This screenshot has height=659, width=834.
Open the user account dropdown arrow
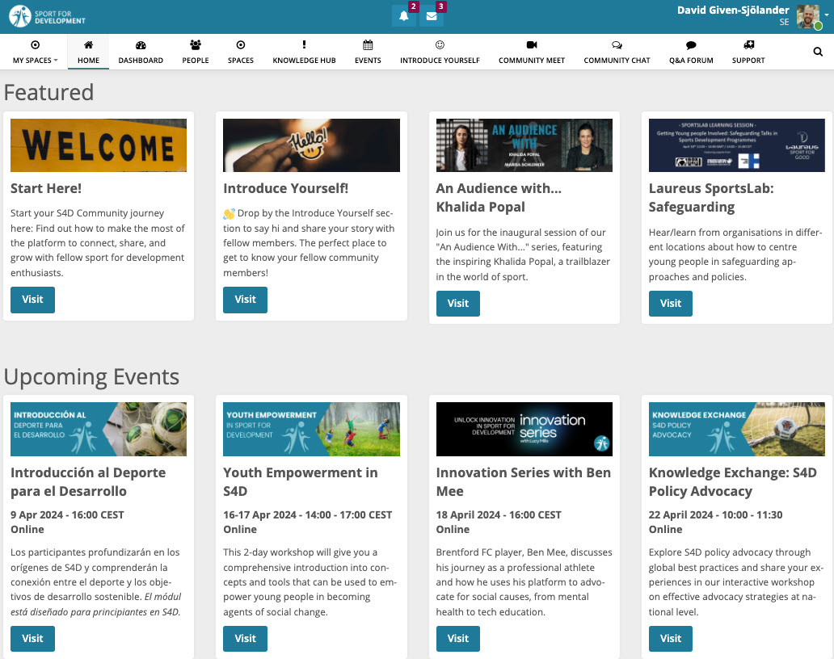827,15
